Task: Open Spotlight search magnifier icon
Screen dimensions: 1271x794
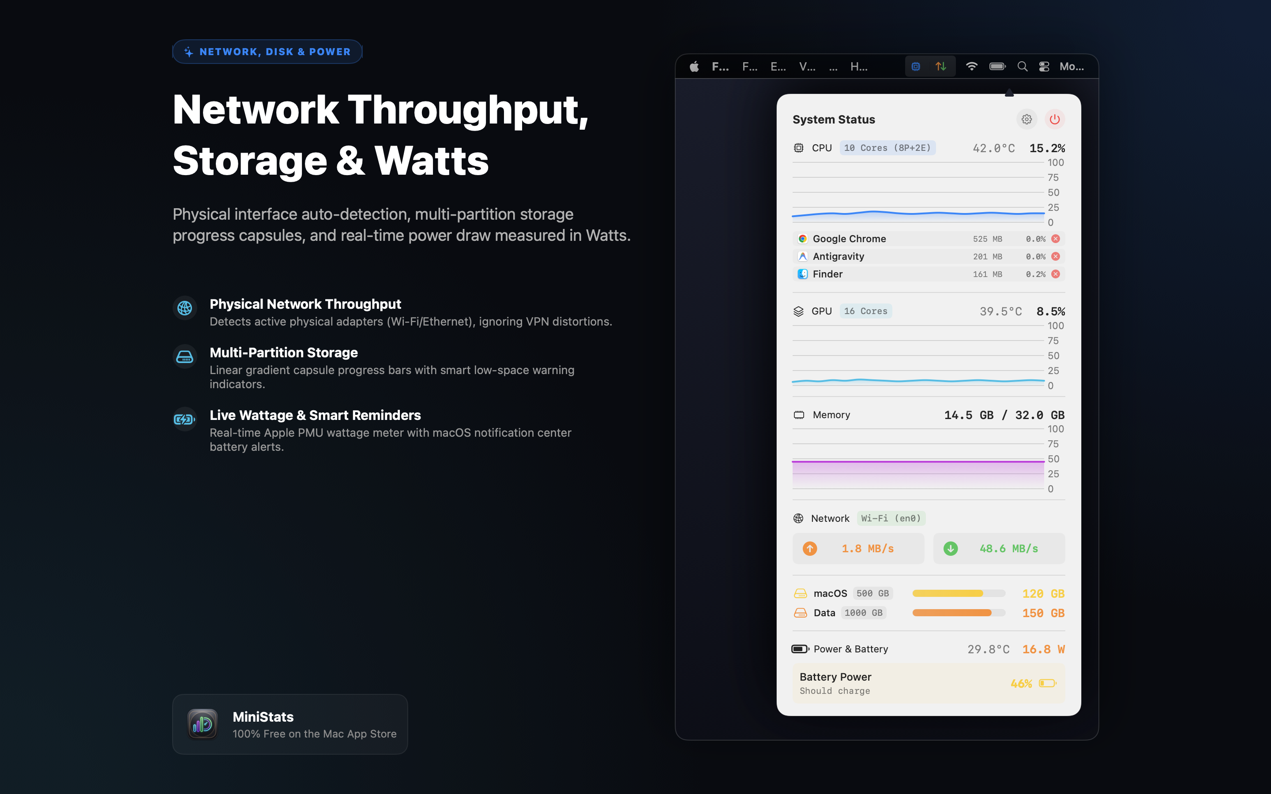Action: point(1022,66)
